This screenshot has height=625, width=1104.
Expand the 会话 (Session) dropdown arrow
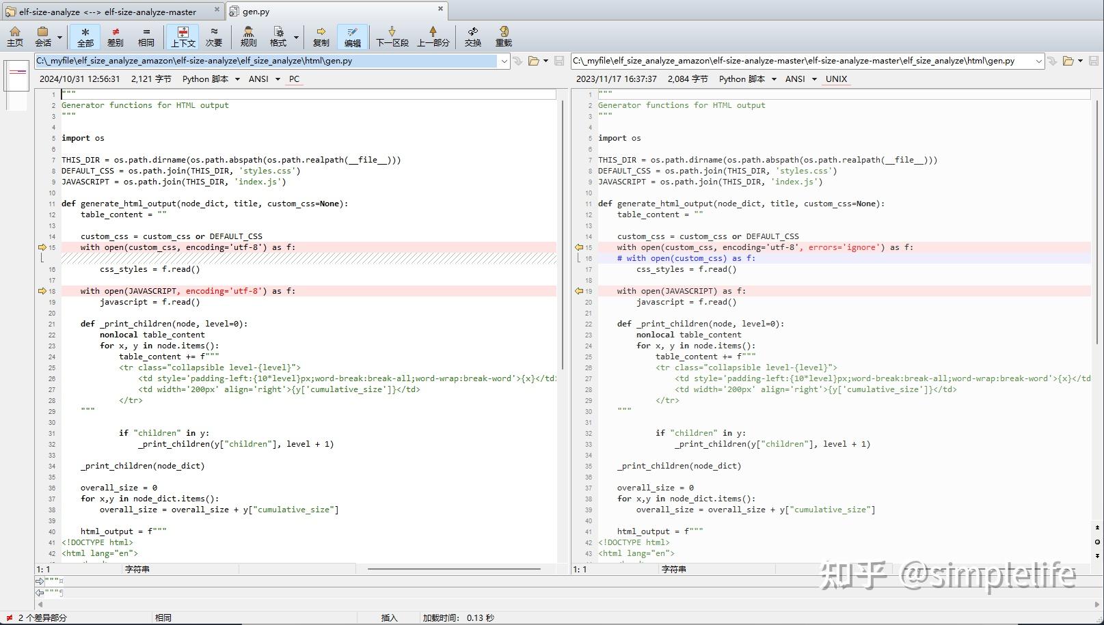(x=60, y=38)
